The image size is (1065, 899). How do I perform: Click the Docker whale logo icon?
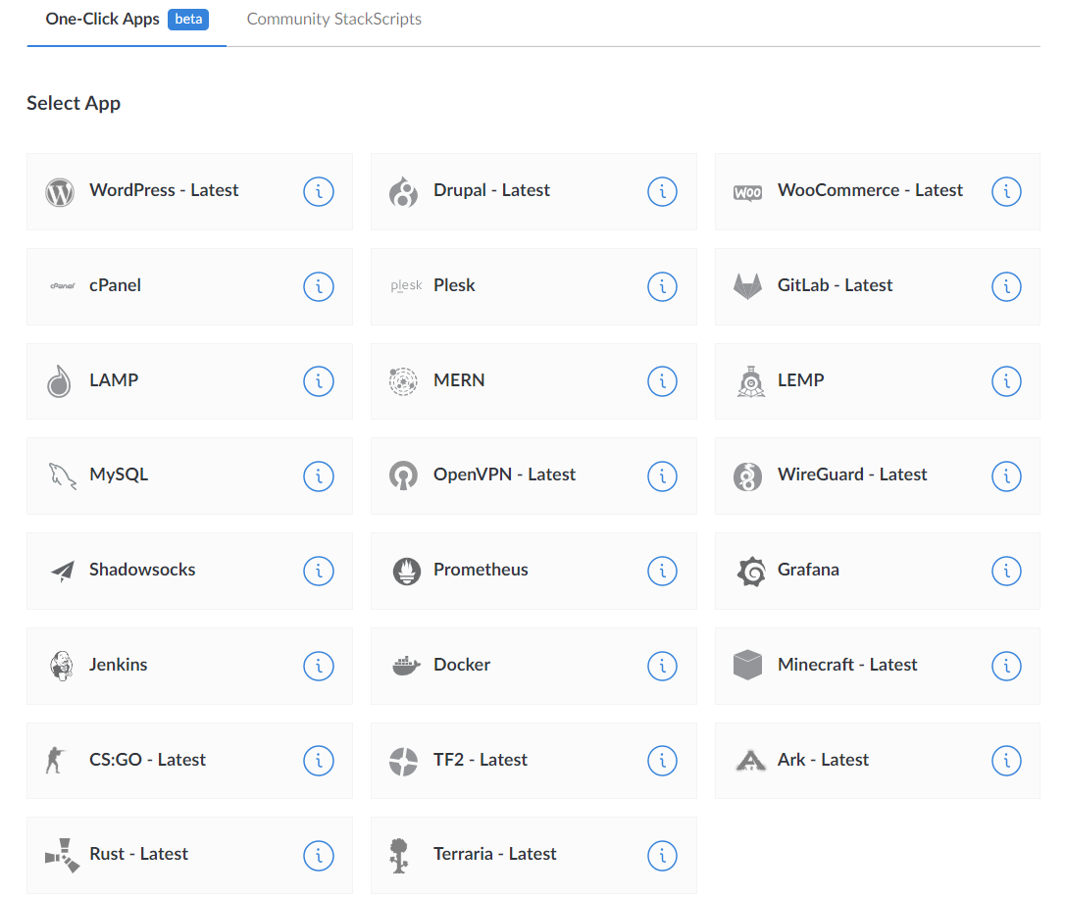pyautogui.click(x=405, y=666)
